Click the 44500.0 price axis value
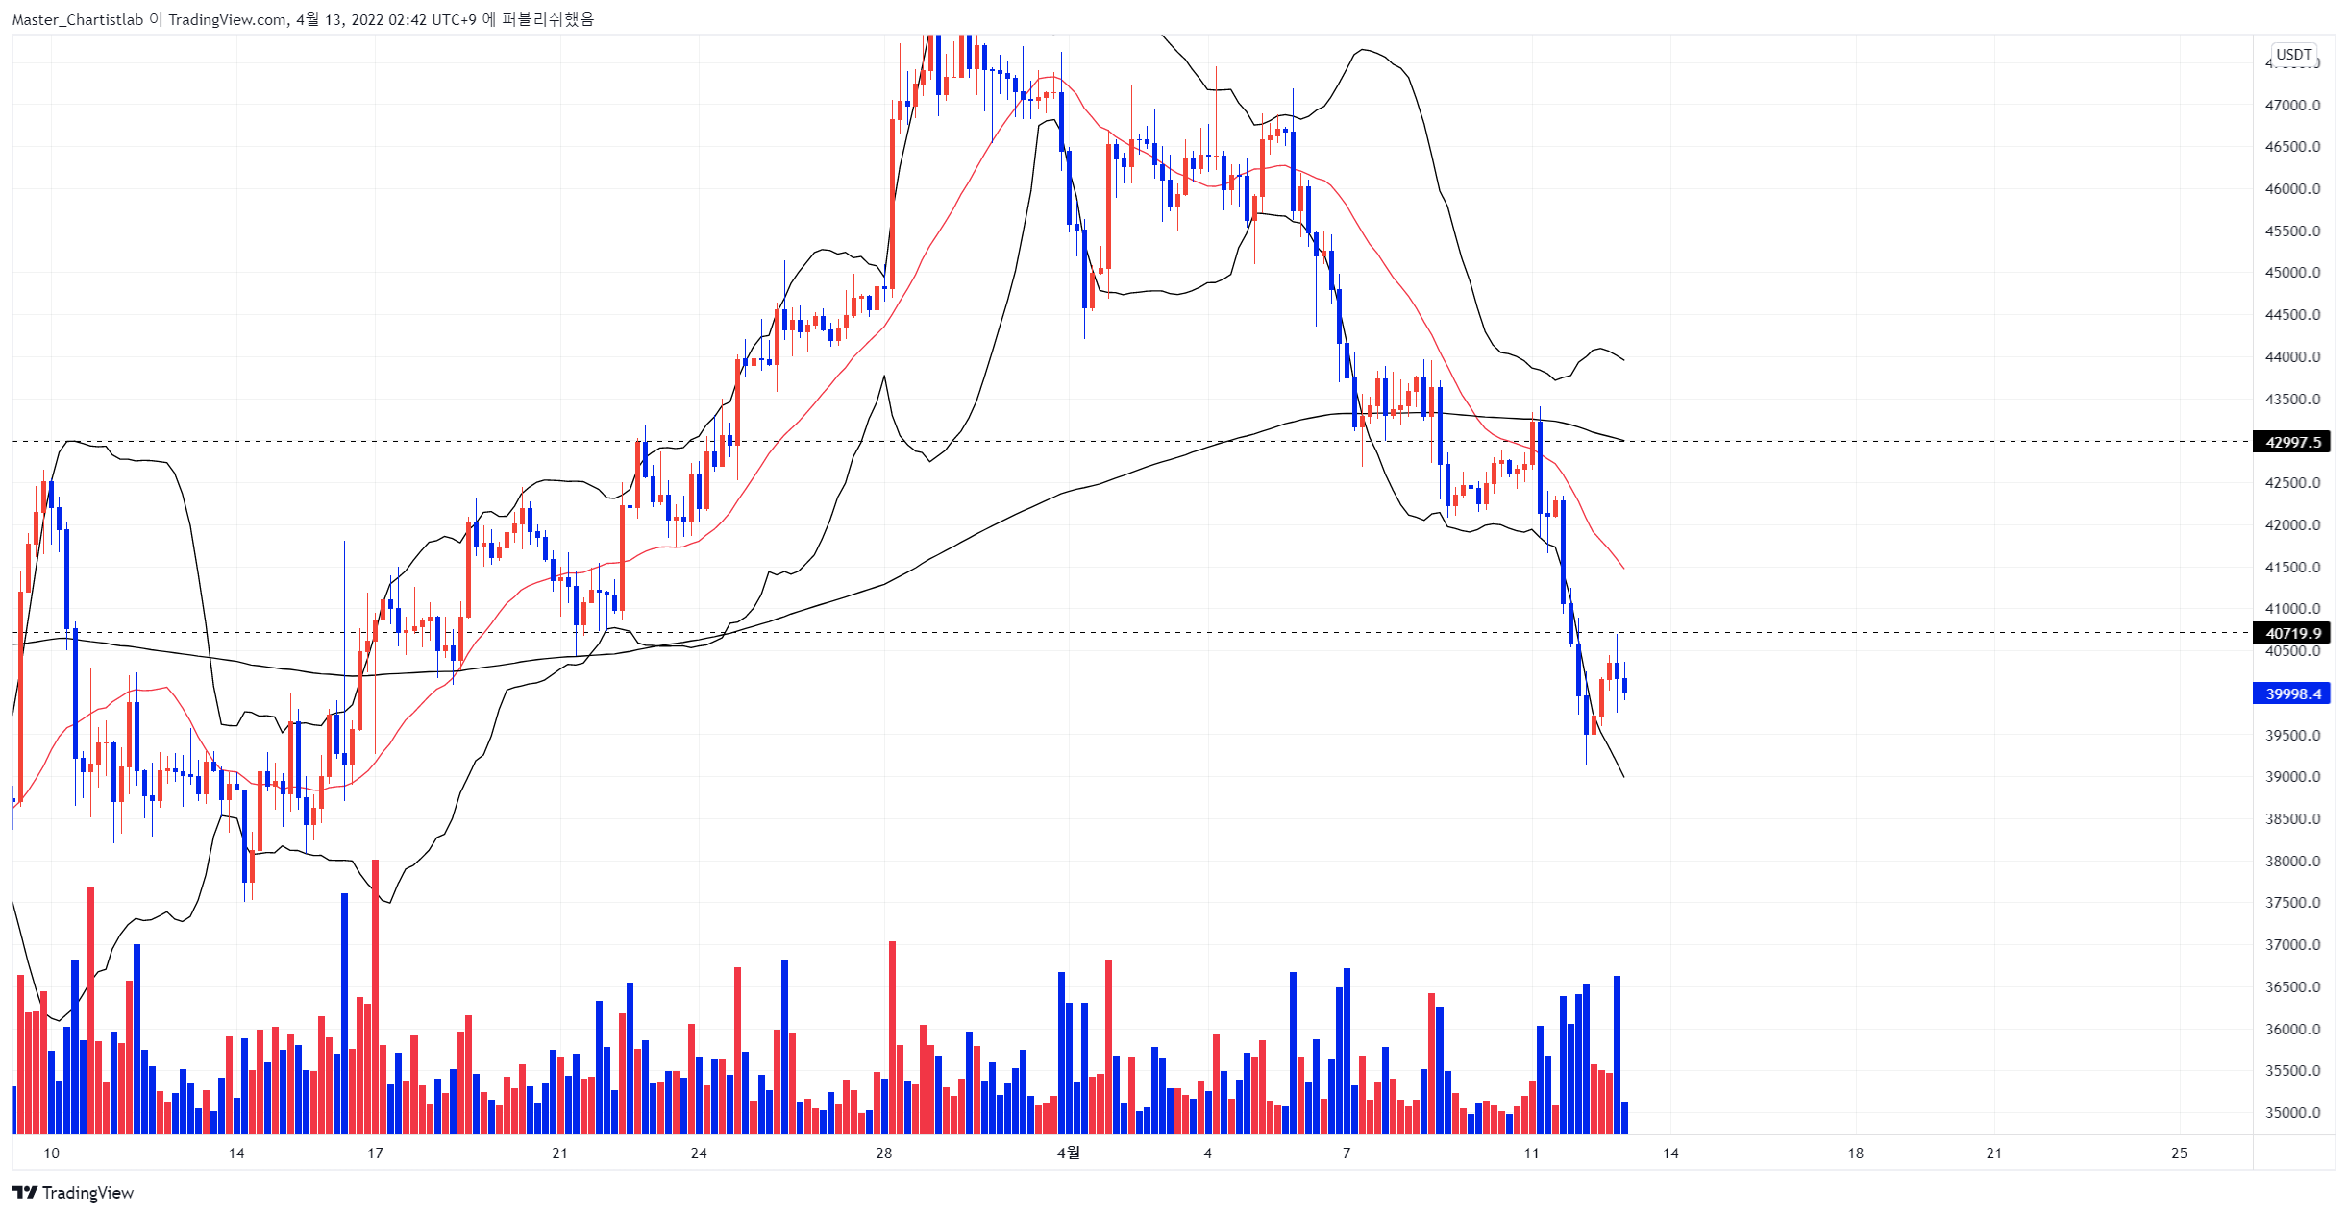This screenshot has width=2348, height=1215. tap(2292, 315)
